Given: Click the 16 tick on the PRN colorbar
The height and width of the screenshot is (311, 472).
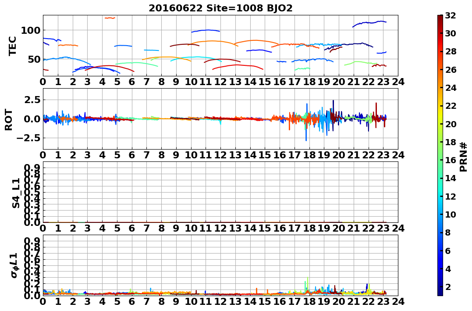Looking at the screenshot, I should pos(451,160).
